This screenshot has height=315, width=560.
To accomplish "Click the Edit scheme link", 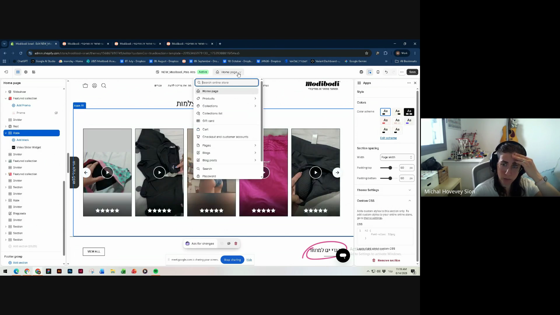I will [388, 138].
